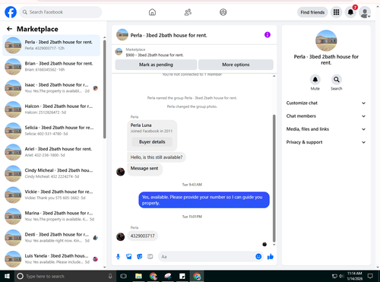380x282 pixels.
Task: Click the volume icon in system tray
Action: [341, 276]
